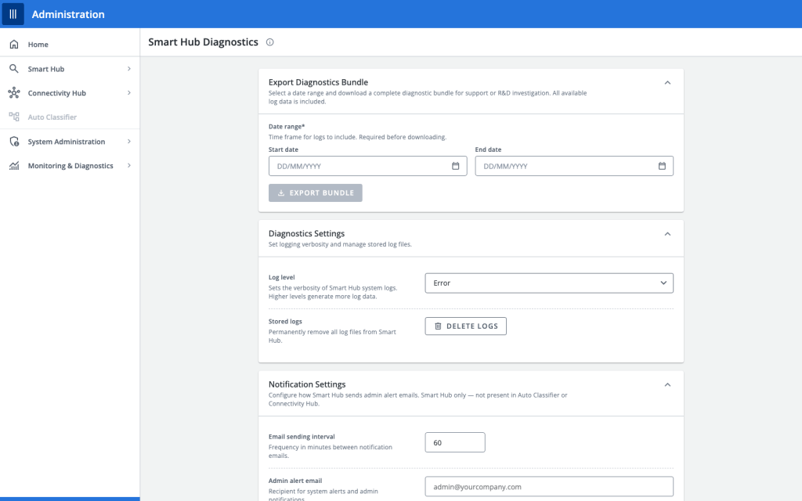Image resolution: width=802 pixels, height=501 pixels.
Task: Expand the Smart Hub sidebar chevron
Action: [129, 69]
